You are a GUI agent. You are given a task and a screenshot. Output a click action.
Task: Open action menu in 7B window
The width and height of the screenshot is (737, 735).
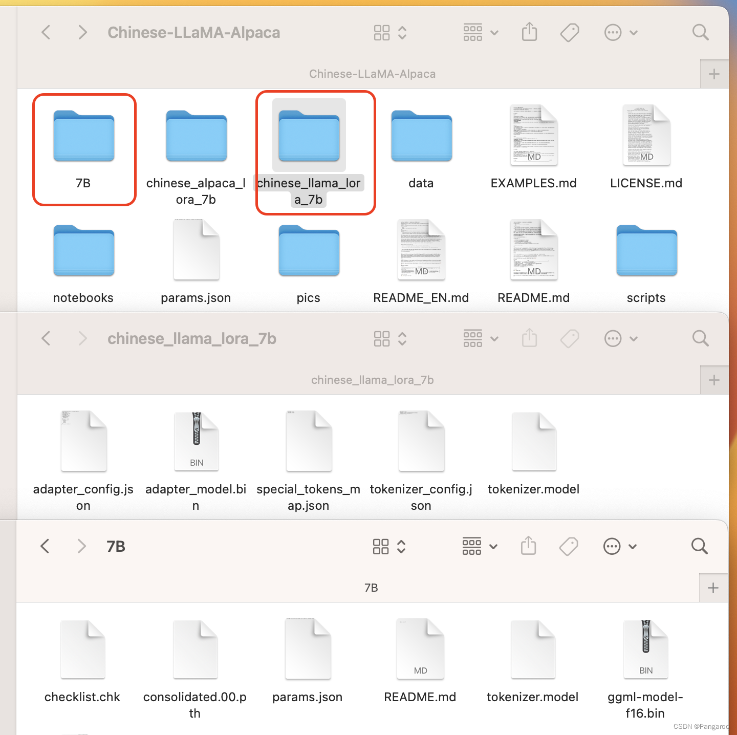(x=620, y=546)
